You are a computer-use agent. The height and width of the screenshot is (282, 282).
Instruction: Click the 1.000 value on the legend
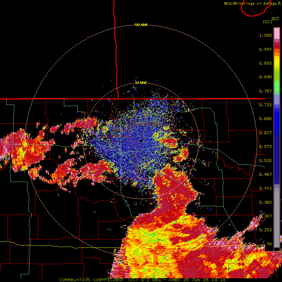[x=265, y=35]
